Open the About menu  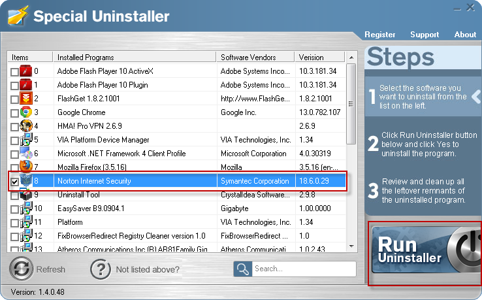pyautogui.click(x=465, y=35)
